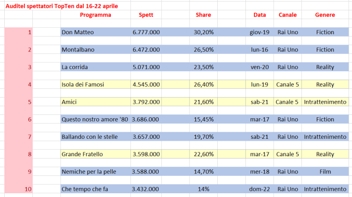This screenshot has height=197, width=352.
Task: Select the 'Genere' header cell
Action: click(325, 15)
